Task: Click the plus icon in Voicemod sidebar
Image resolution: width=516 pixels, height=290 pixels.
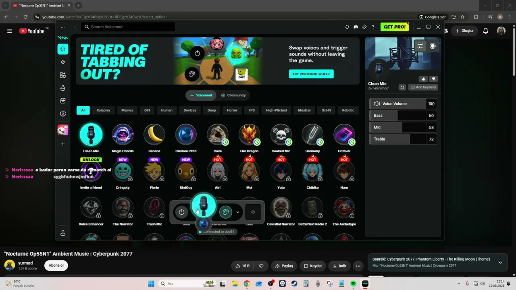Action: click(62, 144)
